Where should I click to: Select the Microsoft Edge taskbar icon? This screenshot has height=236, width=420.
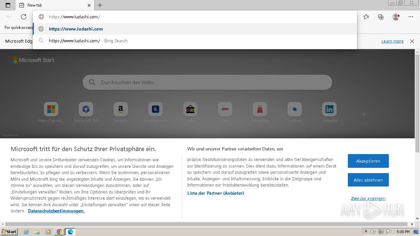[x=71, y=232]
